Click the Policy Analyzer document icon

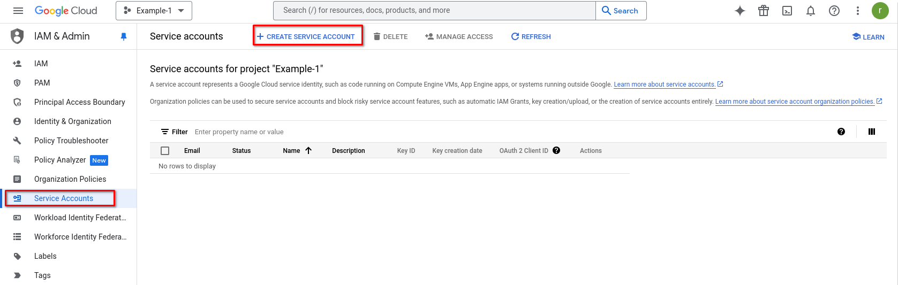tap(17, 160)
